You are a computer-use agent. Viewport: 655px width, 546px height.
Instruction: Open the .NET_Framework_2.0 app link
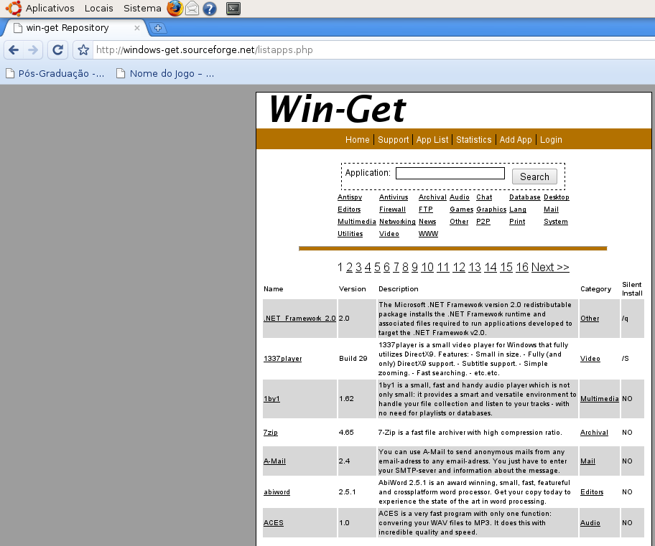[299, 319]
